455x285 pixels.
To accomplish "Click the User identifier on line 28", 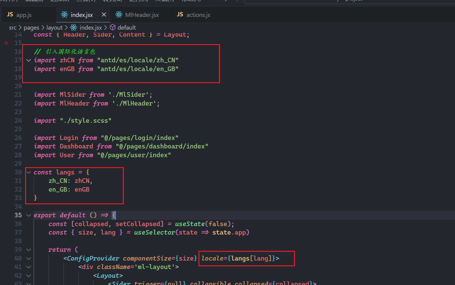I will tap(67, 155).
